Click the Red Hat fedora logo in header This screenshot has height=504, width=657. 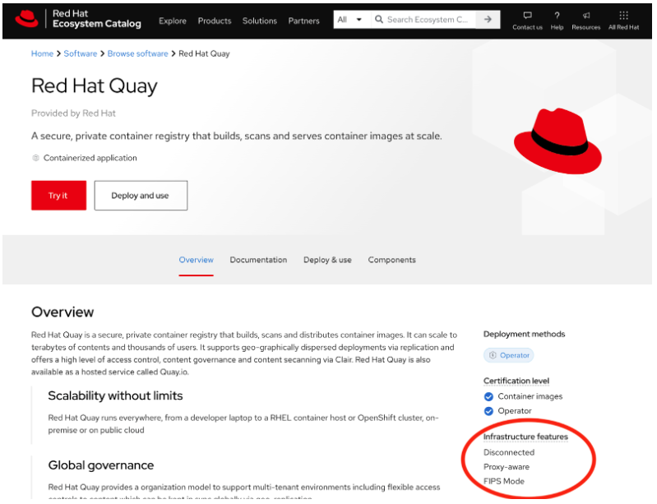pyautogui.click(x=27, y=19)
